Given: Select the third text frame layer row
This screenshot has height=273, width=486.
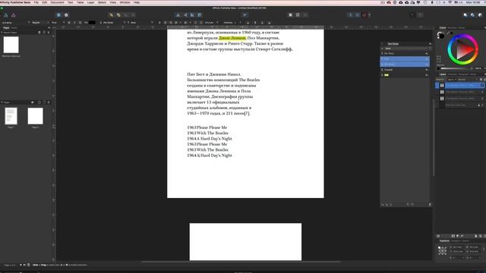Looking at the screenshot, I should (460, 99).
